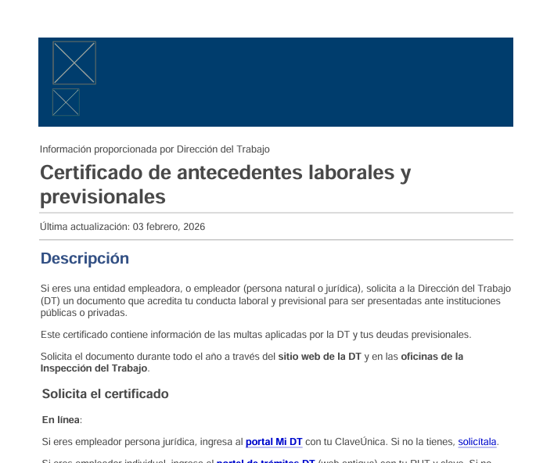Click the small image placeholder below logo
The width and height of the screenshot is (554, 463).
pos(66,102)
